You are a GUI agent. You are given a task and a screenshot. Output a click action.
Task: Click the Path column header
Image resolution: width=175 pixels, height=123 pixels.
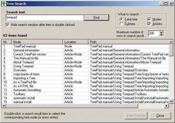[128, 42]
